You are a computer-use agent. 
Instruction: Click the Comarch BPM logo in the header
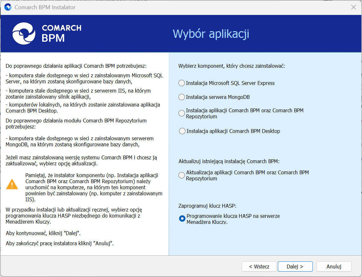click(x=47, y=33)
